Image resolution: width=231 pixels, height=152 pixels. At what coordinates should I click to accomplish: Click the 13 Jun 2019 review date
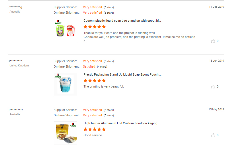(216, 61)
